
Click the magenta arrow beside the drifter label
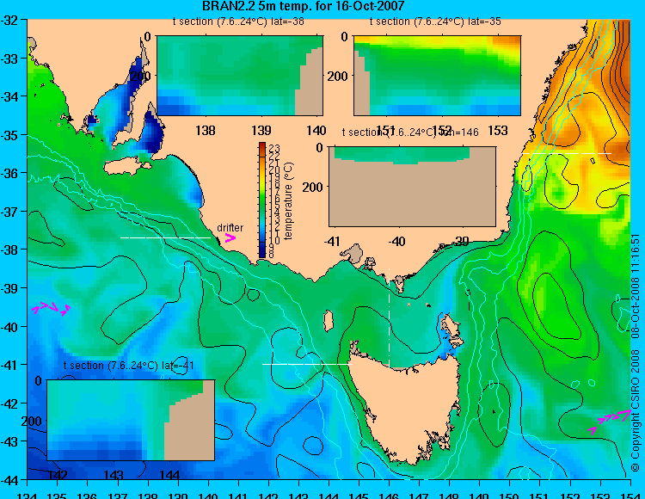[x=230, y=237]
